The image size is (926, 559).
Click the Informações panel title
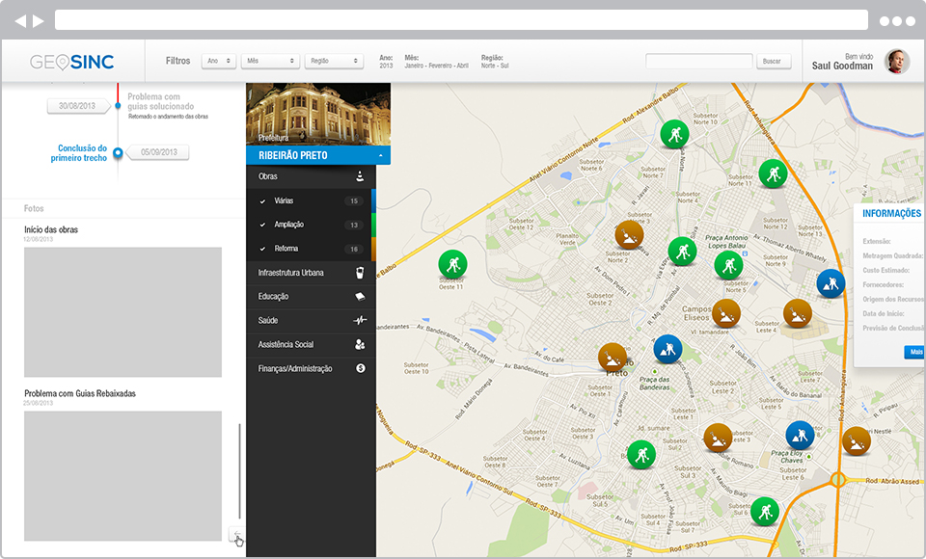coord(891,213)
